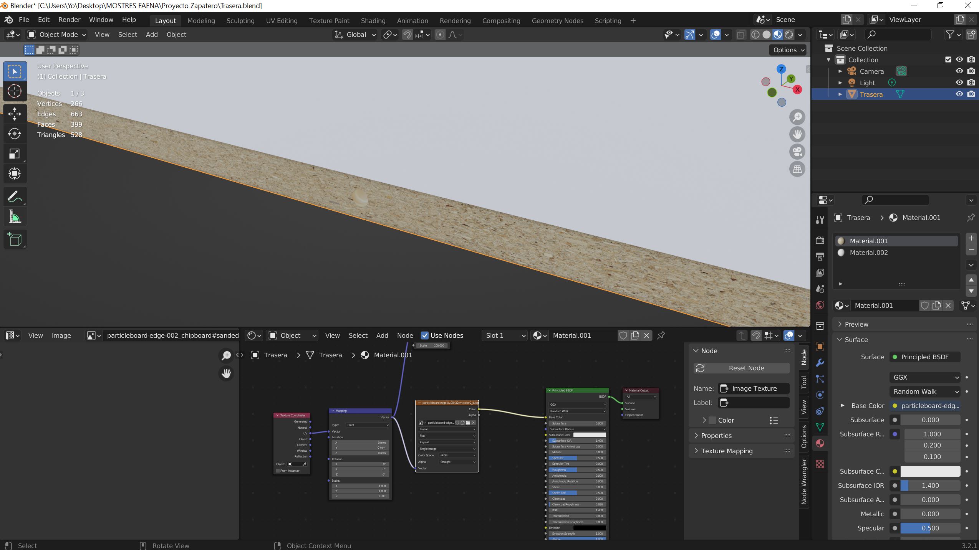Disable the Camera object in renders
Image resolution: width=979 pixels, height=550 pixels.
[x=971, y=71]
